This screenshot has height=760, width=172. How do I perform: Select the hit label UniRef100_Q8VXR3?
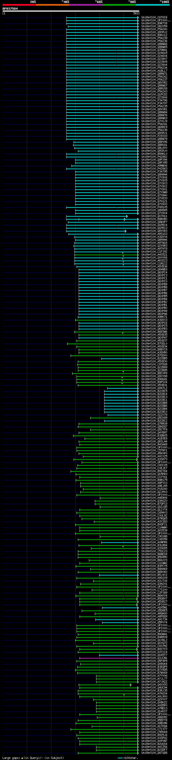pos(154,231)
